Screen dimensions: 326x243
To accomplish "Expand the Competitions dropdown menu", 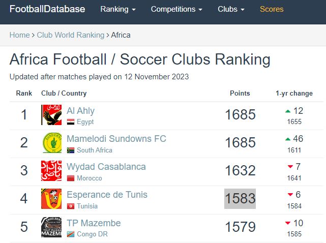I will (176, 9).
